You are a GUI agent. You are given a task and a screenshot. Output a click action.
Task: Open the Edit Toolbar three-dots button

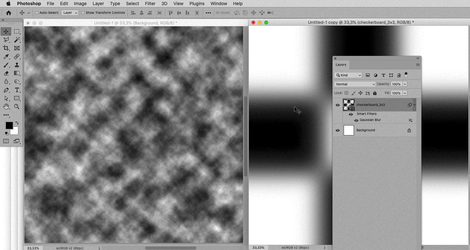click(x=6, y=115)
